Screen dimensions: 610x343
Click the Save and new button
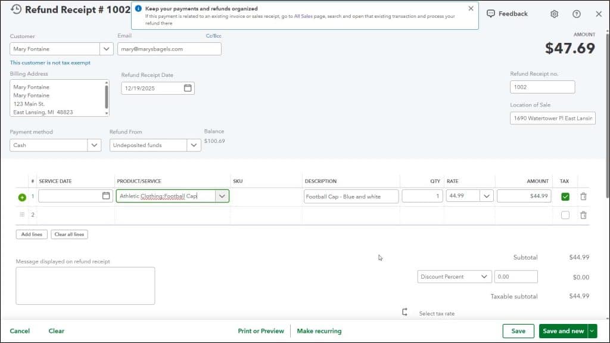pos(564,331)
